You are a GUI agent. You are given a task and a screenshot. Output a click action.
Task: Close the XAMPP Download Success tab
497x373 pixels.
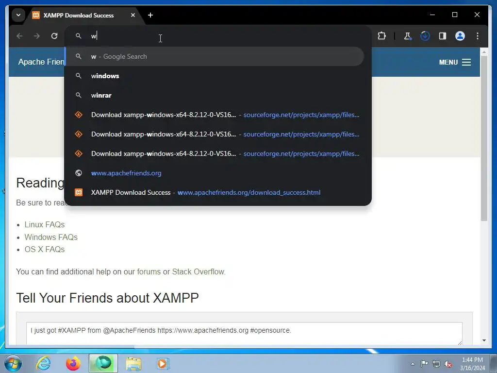[x=133, y=15]
